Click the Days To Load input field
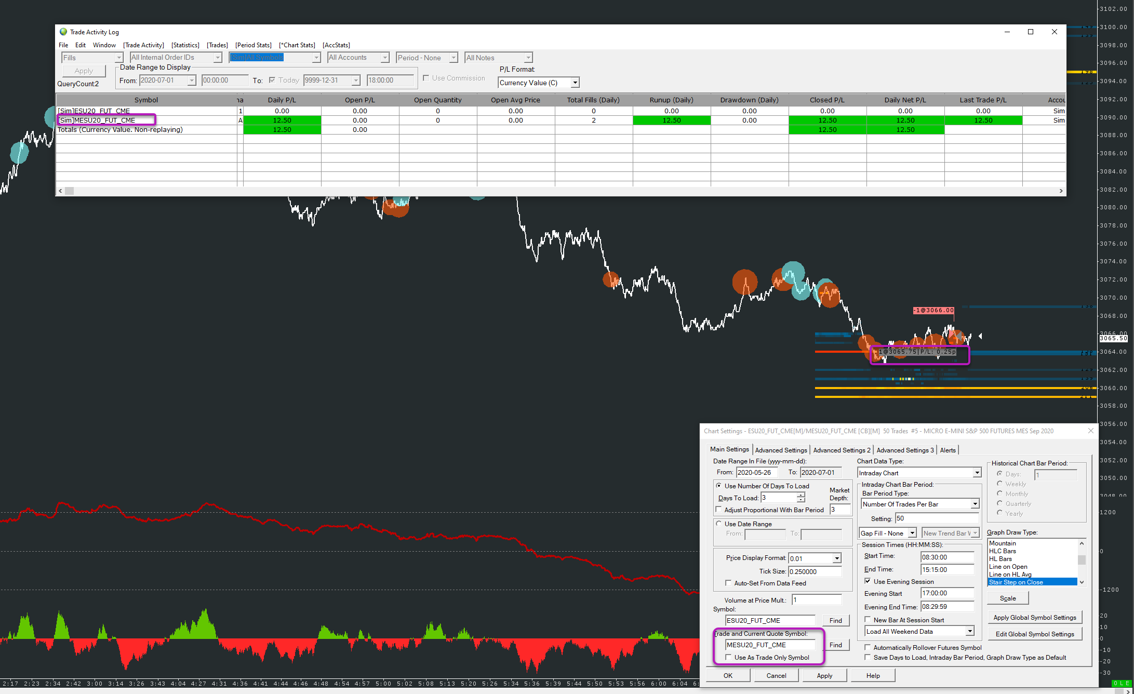The image size is (1134, 694). pyautogui.click(x=779, y=498)
